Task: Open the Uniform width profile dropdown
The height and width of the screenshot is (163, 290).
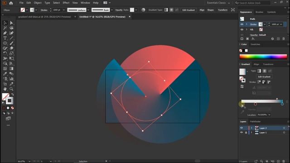Action: [88, 10]
